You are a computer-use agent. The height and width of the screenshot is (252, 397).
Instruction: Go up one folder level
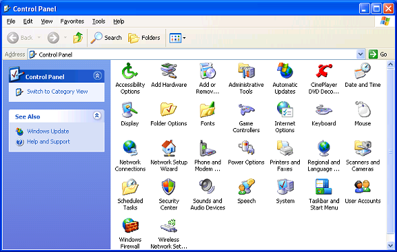coord(78,38)
